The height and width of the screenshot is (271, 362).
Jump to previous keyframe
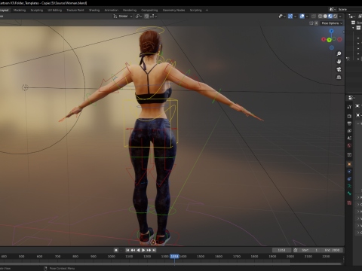click(x=133, y=250)
